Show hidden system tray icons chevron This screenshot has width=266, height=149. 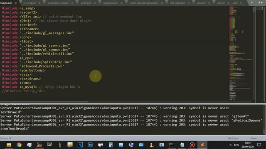point(230,145)
